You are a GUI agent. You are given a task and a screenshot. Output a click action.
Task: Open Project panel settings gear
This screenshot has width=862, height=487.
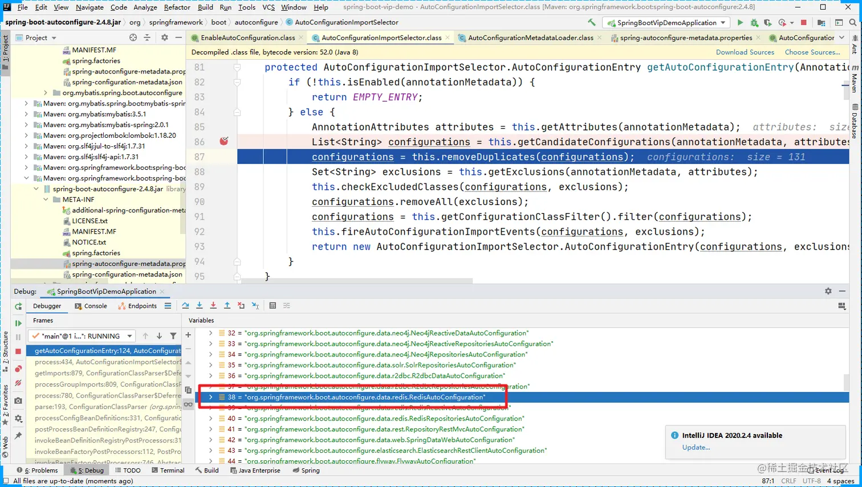point(165,38)
